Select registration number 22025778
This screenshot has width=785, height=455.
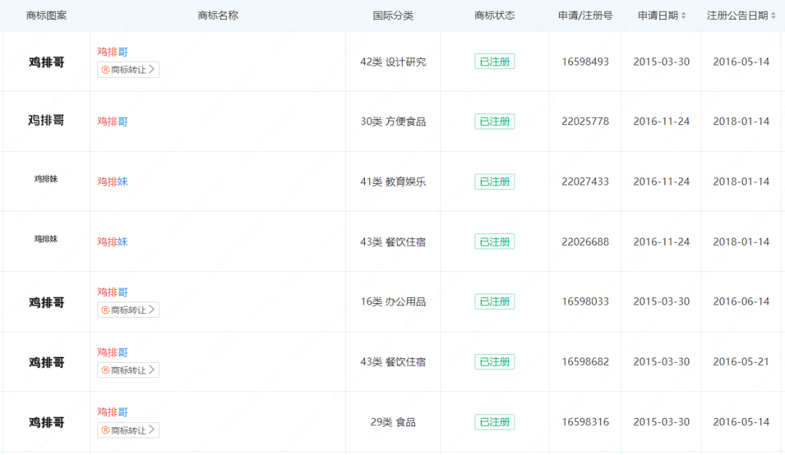585,121
